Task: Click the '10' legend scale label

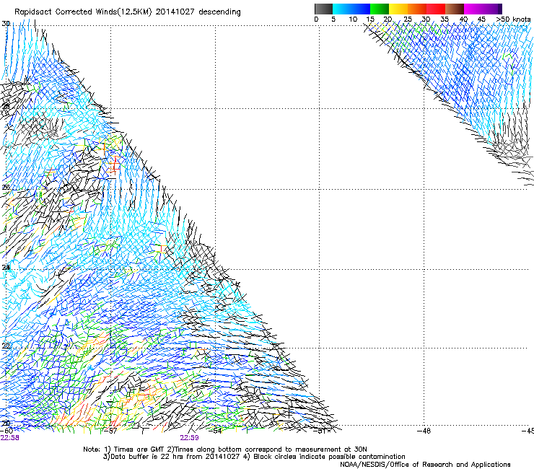Action: 353,19
